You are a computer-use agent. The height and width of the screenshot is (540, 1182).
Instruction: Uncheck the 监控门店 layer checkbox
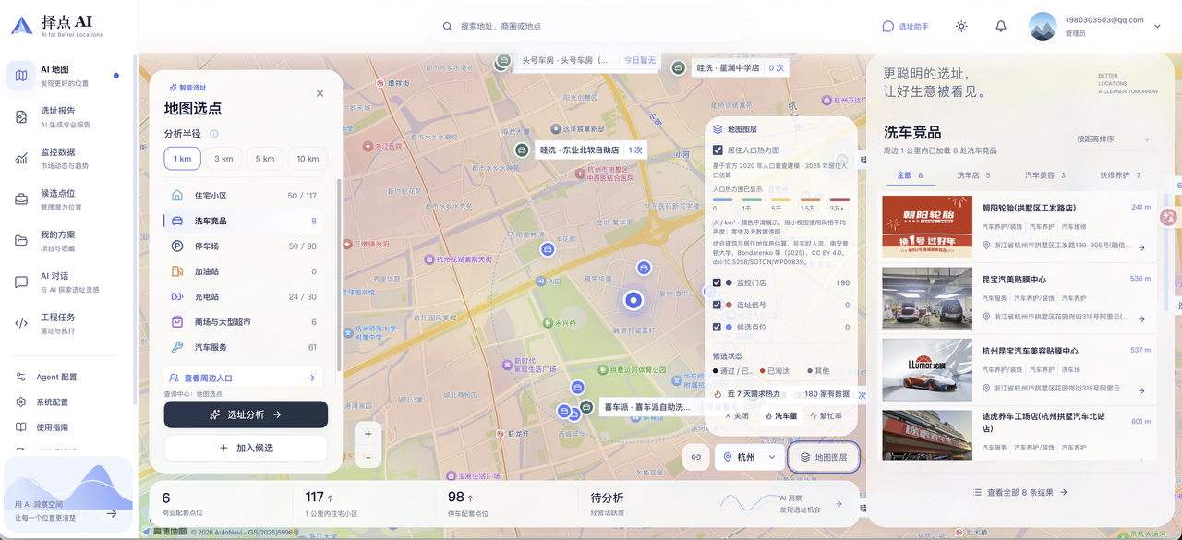(x=718, y=282)
